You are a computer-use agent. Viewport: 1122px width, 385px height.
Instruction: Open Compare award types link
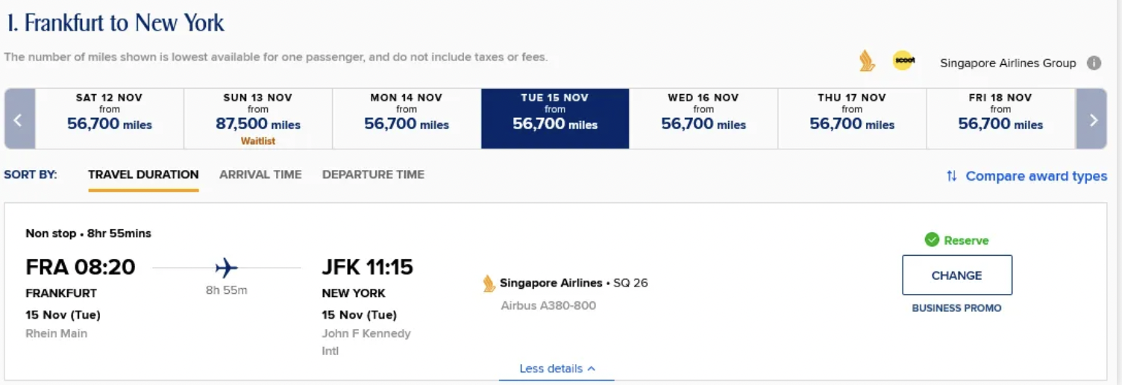coord(1035,176)
